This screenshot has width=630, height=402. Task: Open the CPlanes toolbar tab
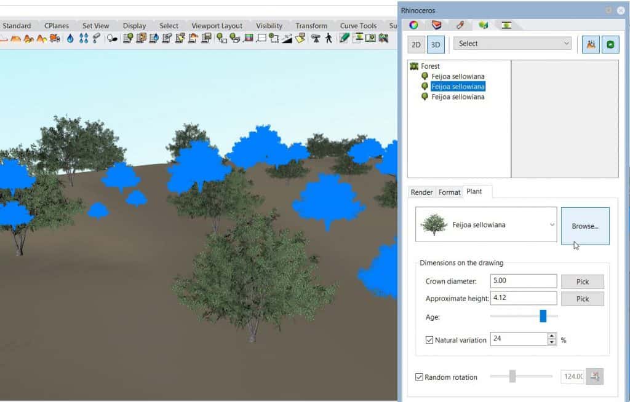point(56,26)
